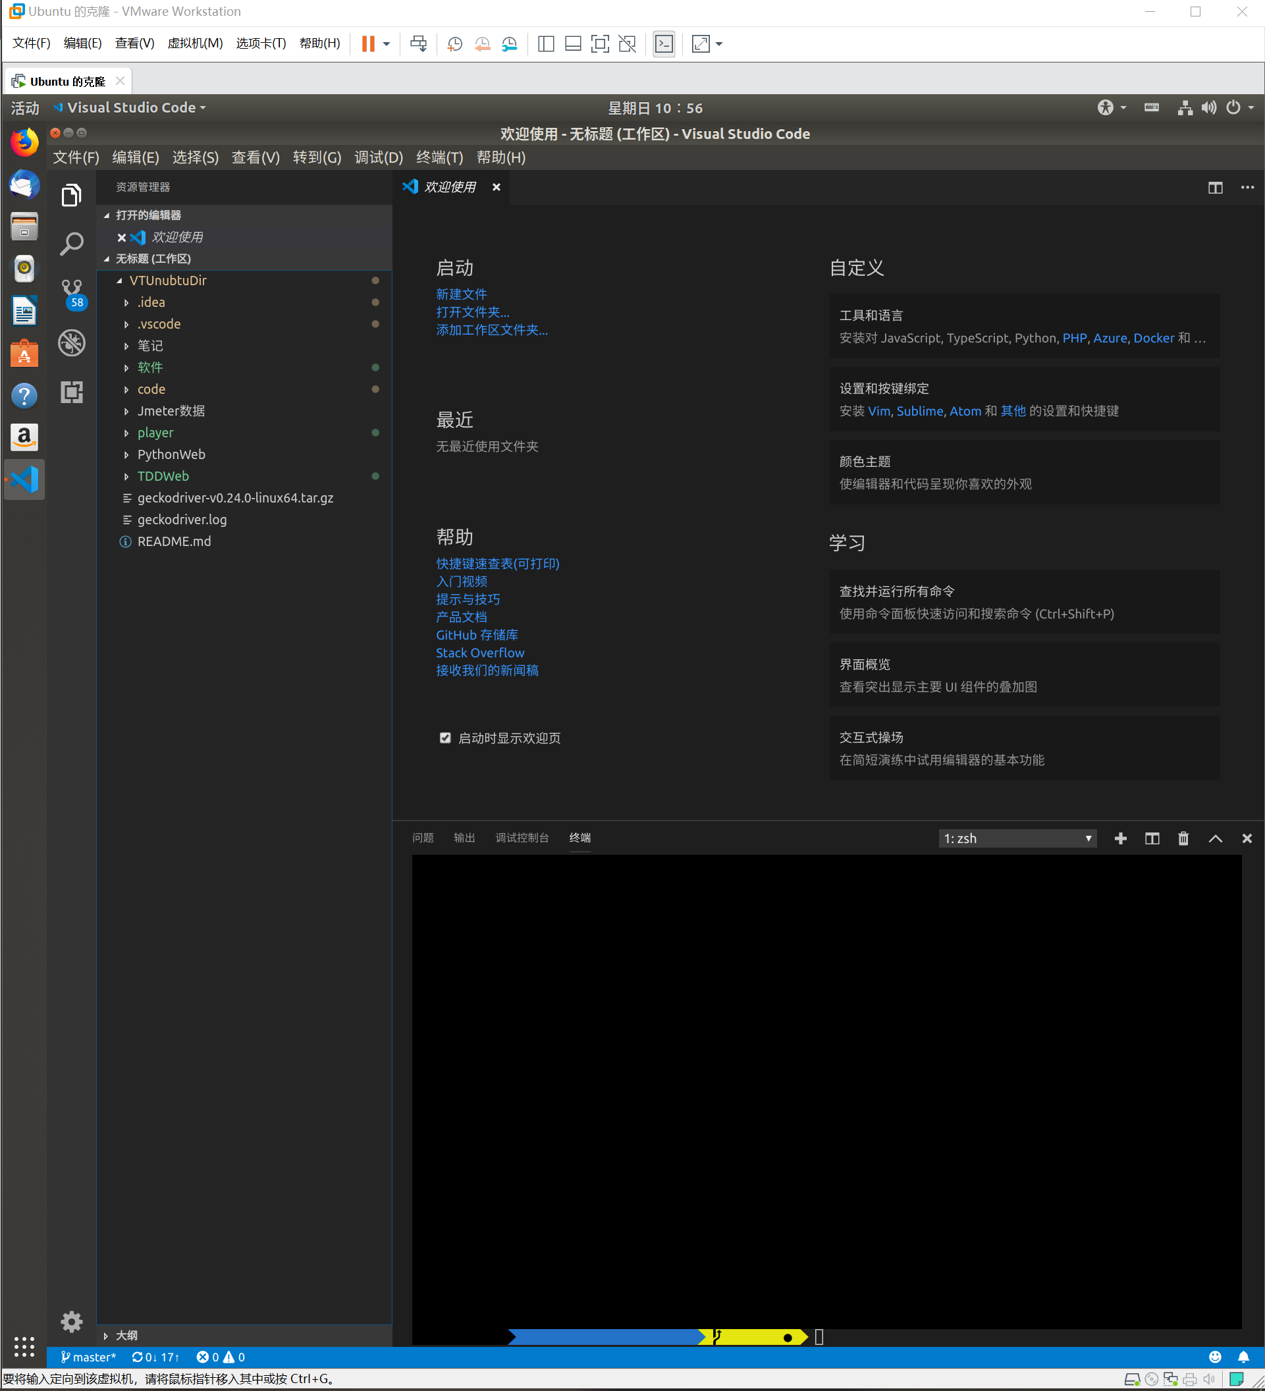
Task: Open the Debug view in activity bar
Action: click(72, 342)
